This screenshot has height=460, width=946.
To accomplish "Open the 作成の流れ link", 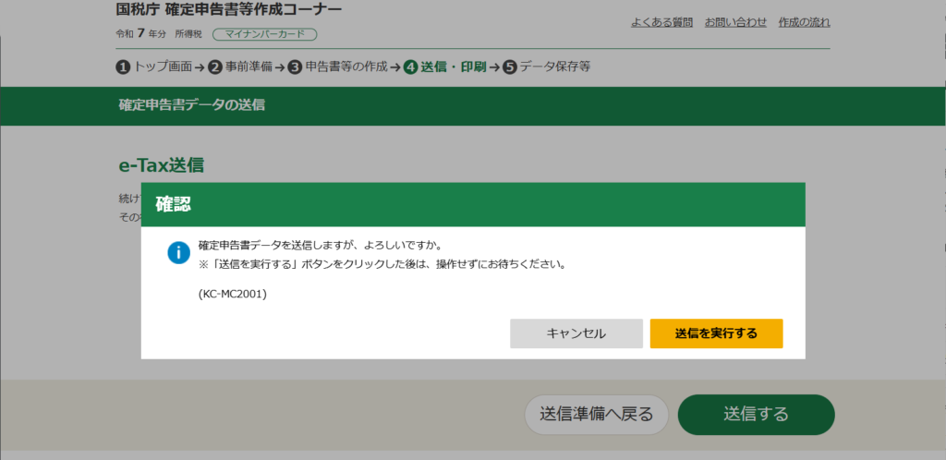I will coord(804,22).
